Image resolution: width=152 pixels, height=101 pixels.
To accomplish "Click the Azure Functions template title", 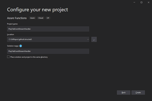I will point(17,18).
